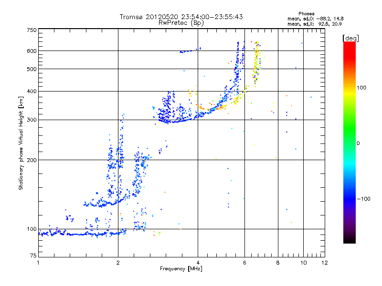Click the y-axis tick label '600'
The width and height of the screenshot is (382, 286).
[x=32, y=51]
